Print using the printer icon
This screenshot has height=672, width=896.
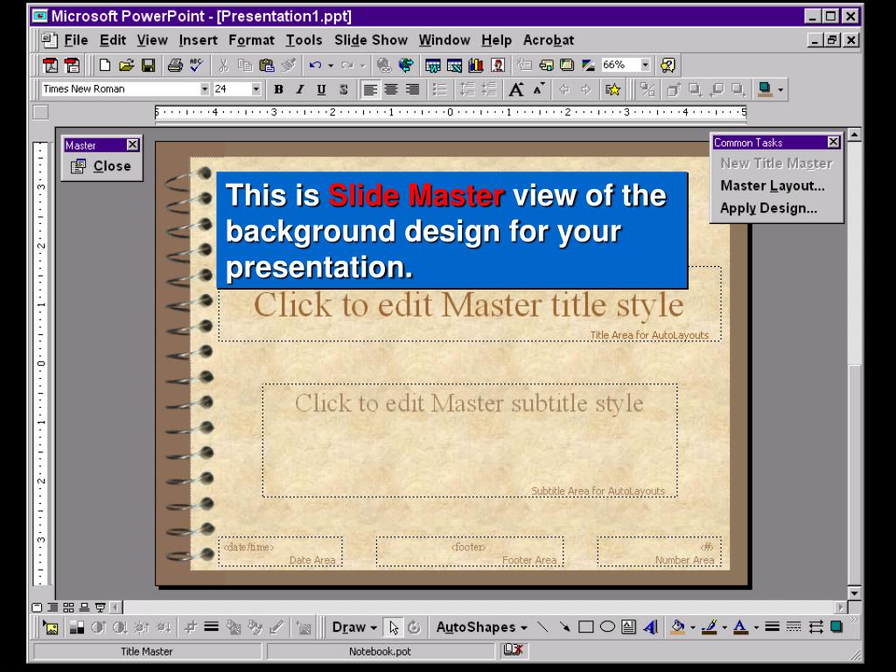point(175,65)
